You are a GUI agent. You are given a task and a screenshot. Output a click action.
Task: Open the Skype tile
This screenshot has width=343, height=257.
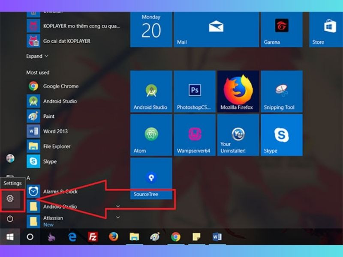[x=282, y=135]
